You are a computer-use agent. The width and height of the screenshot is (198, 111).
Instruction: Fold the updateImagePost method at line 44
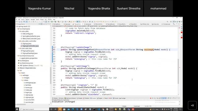coord(56,47)
